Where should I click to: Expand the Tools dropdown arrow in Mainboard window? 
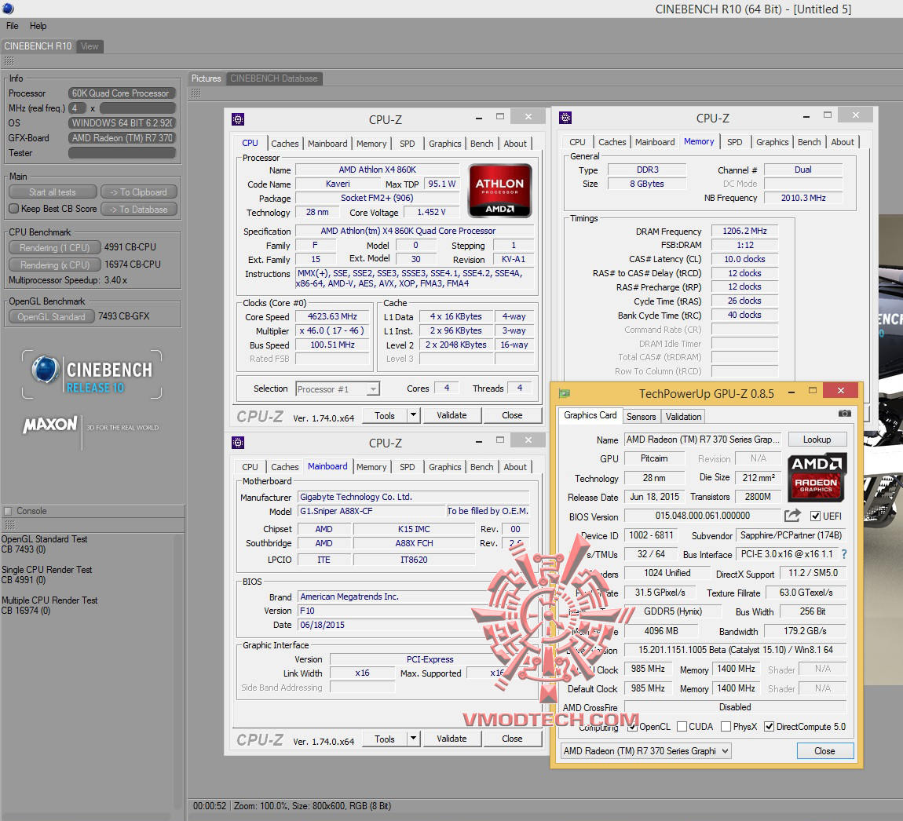[x=413, y=739]
